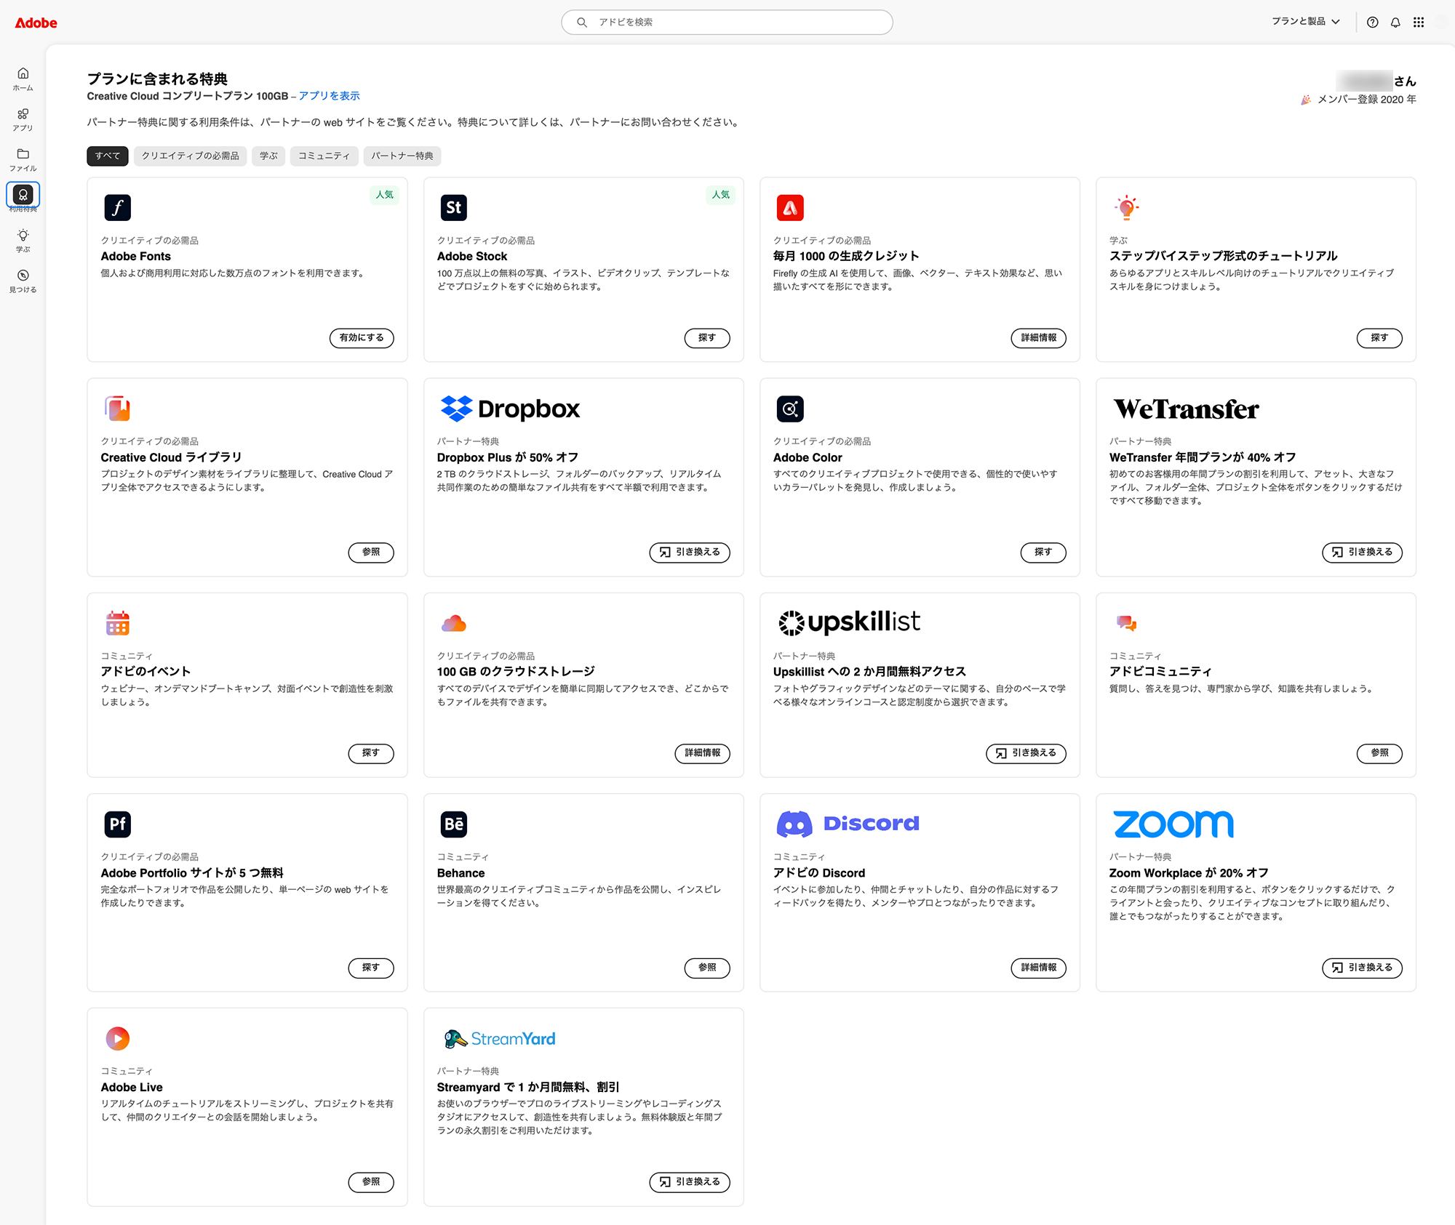The image size is (1455, 1225).
Task: Click 参照 on Adobe Live card
Action: (371, 1182)
